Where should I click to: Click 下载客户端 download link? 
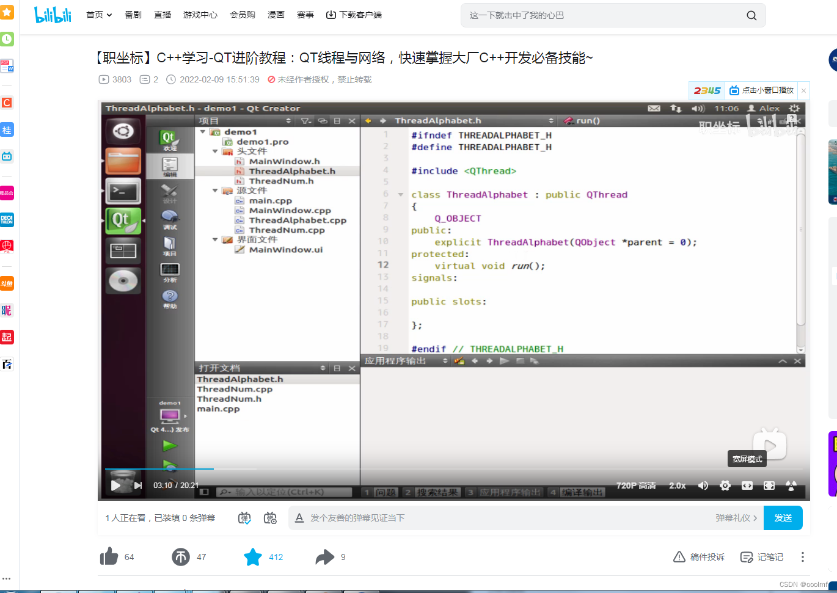coord(354,15)
